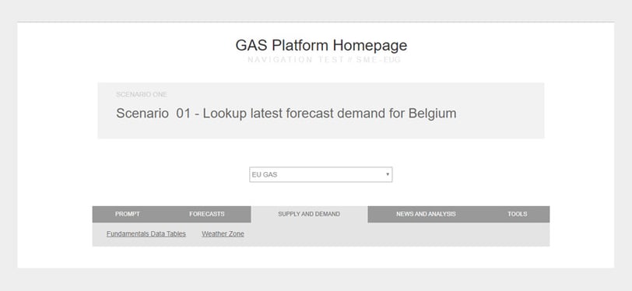632x291 pixels.
Task: Select the SUPPLY AND DEMAND tab
Action: 309,214
